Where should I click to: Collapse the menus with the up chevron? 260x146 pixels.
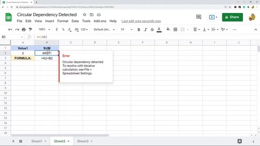(x=256, y=30)
